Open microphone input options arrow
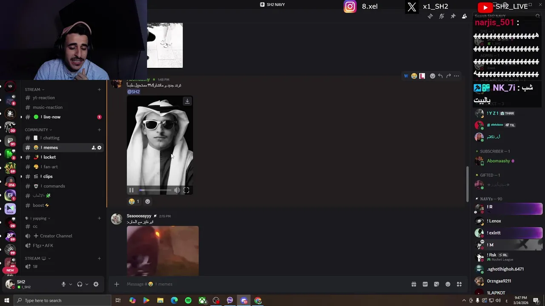545x306 pixels. coord(71,284)
